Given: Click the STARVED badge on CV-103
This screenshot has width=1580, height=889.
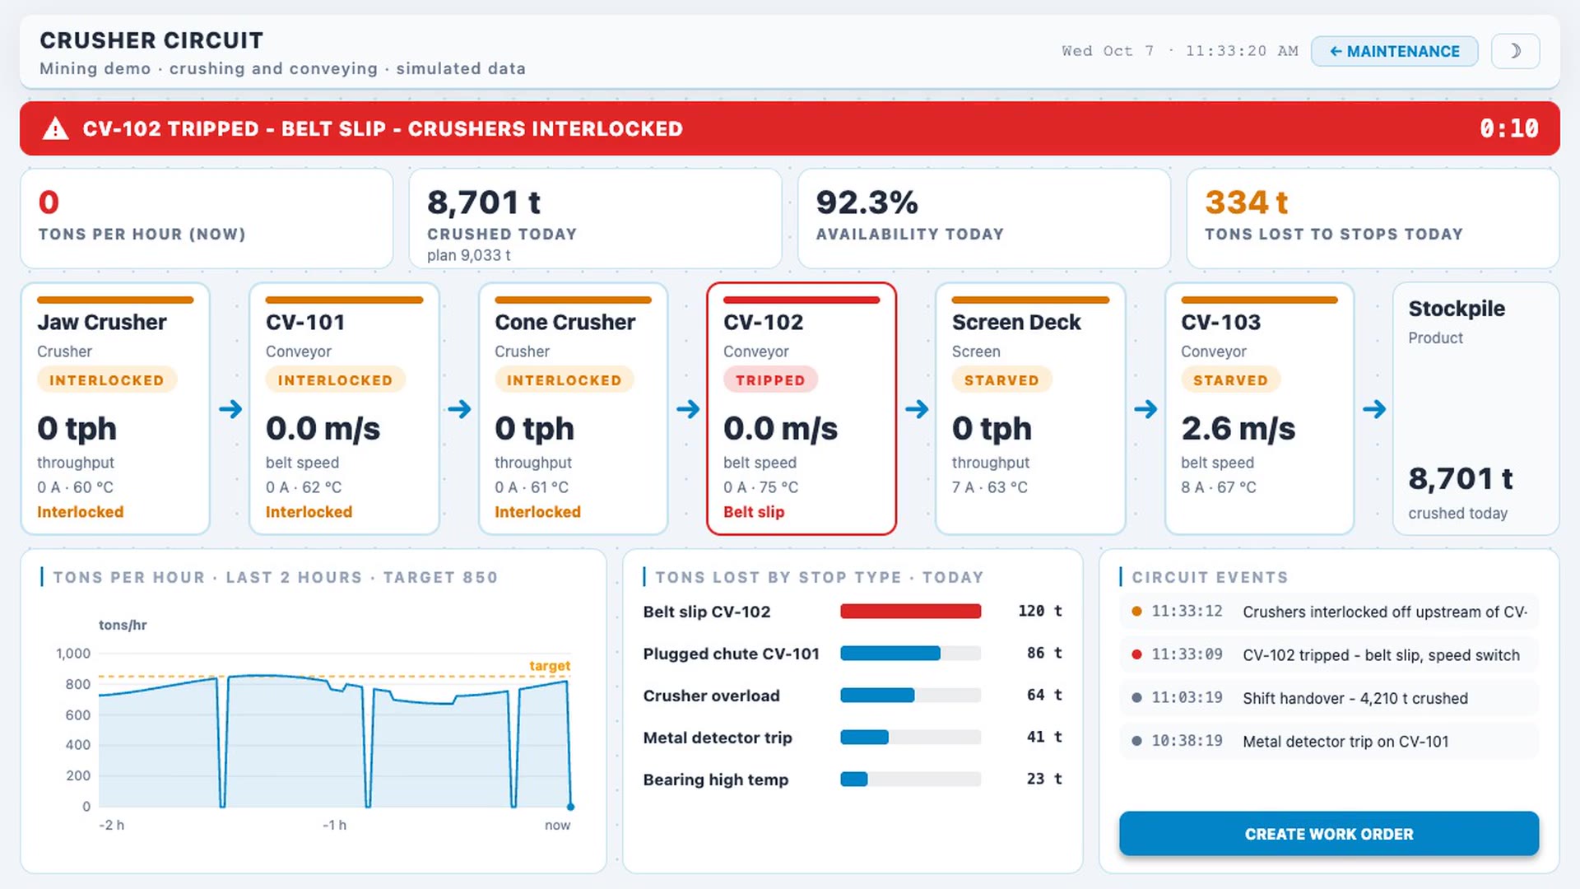Looking at the screenshot, I should pyautogui.click(x=1230, y=380).
